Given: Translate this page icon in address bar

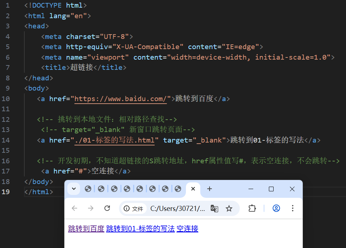Looking at the screenshot, I should (x=215, y=208).
